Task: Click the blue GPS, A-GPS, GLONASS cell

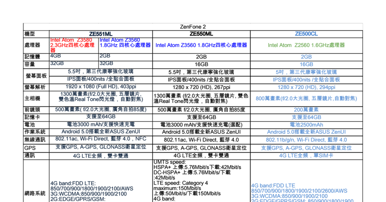Action: click(306, 148)
